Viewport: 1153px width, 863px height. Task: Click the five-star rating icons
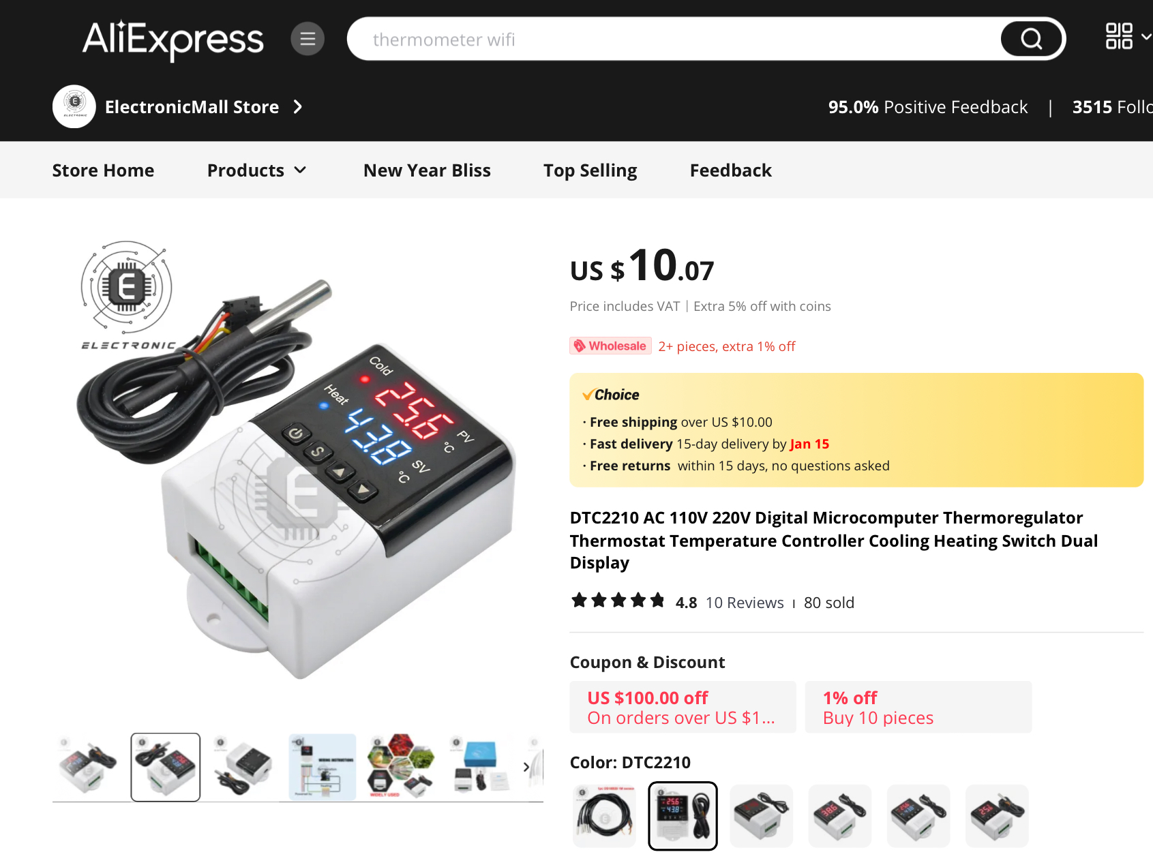(x=618, y=601)
